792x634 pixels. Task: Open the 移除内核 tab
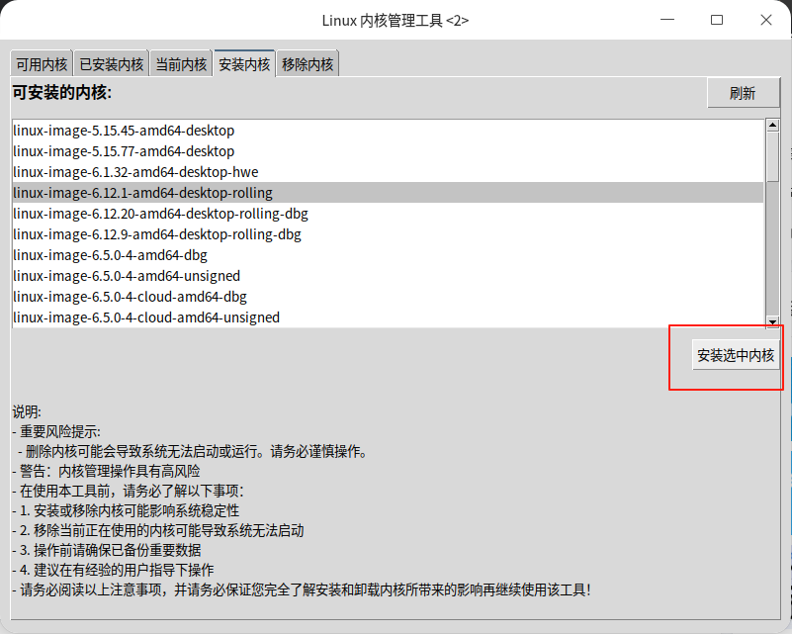(x=308, y=64)
